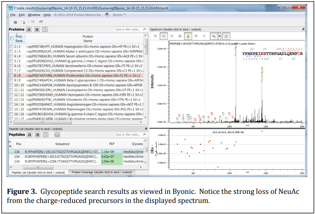
Task: Select the peptide row with PEP 4.42e-07
Action: pyautogui.click(x=76, y=156)
